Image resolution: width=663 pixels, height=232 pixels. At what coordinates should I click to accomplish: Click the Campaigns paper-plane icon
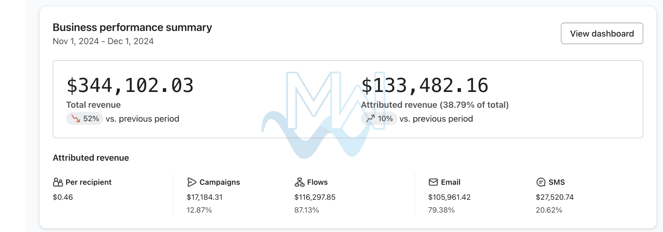[x=192, y=182]
